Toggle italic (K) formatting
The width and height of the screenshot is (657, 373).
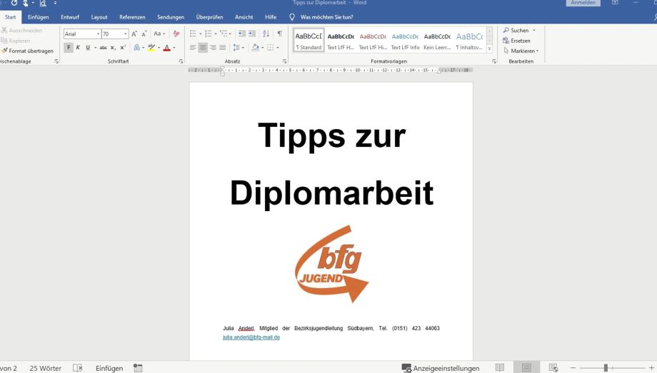tap(78, 48)
